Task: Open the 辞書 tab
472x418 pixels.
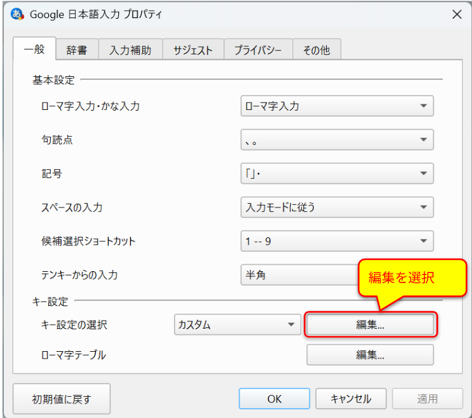Action: click(77, 50)
